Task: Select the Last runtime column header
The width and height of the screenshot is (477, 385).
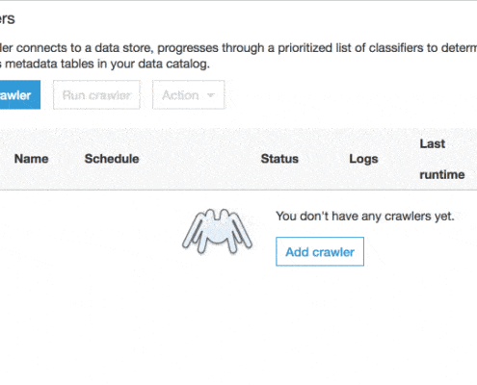Action: pos(442,159)
